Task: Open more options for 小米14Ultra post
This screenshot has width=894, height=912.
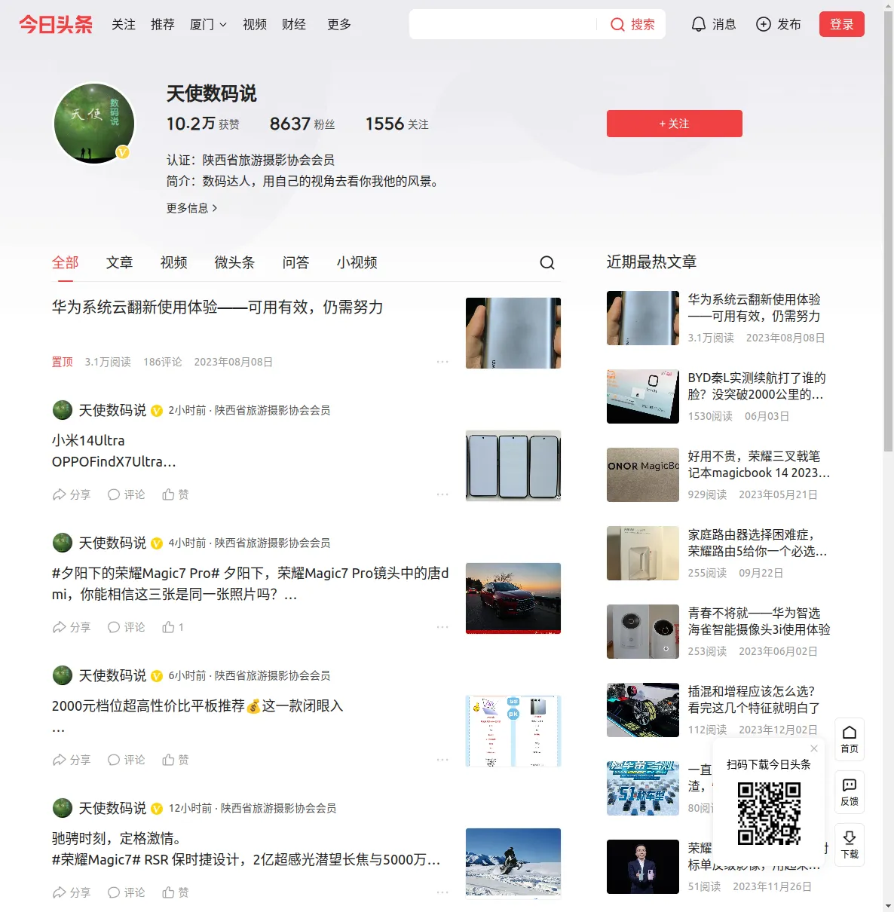Action: click(x=442, y=494)
